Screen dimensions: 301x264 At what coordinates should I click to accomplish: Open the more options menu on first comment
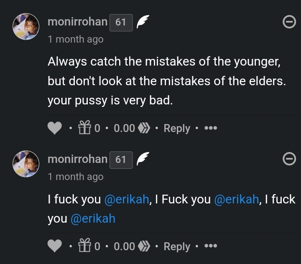(x=210, y=128)
